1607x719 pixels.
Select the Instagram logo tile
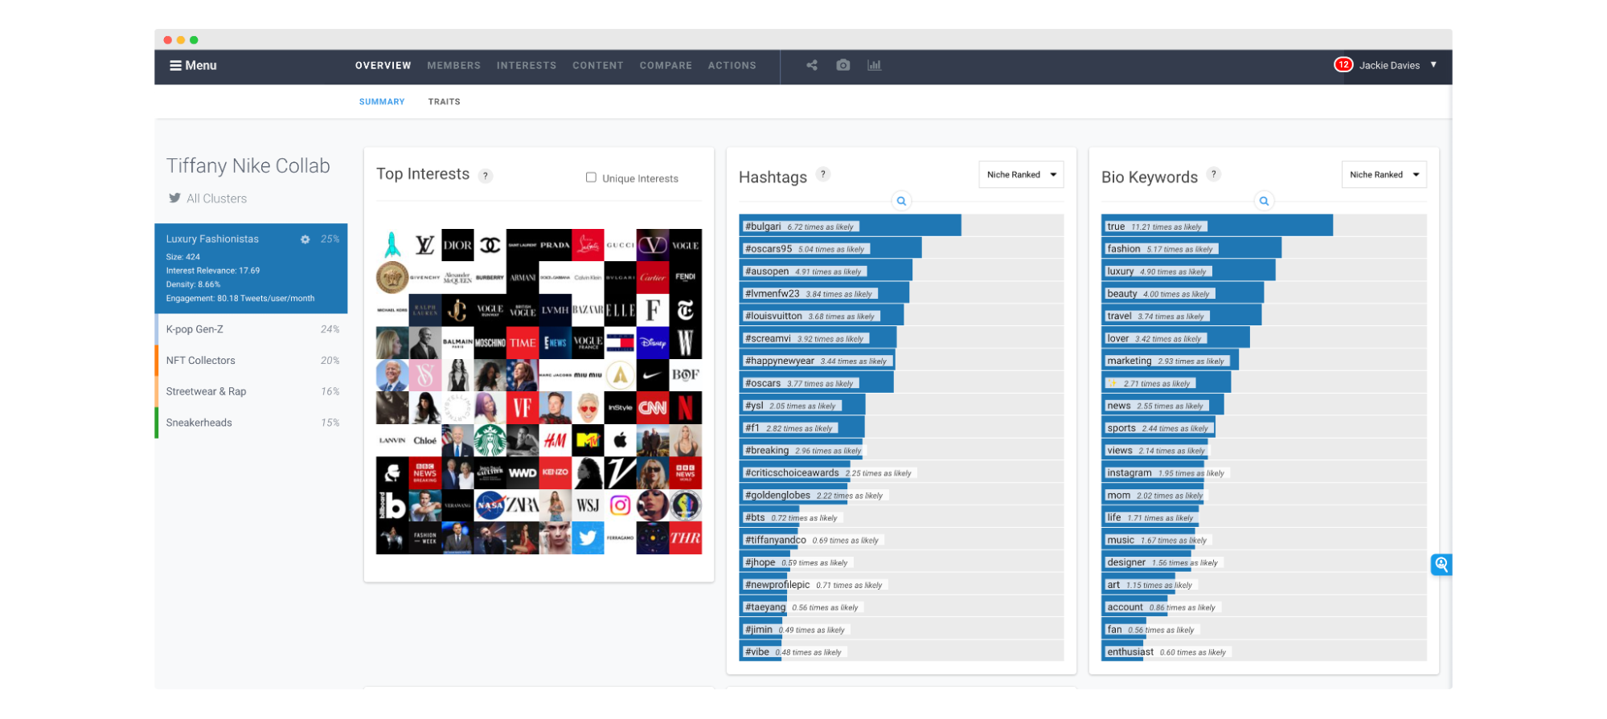point(620,505)
